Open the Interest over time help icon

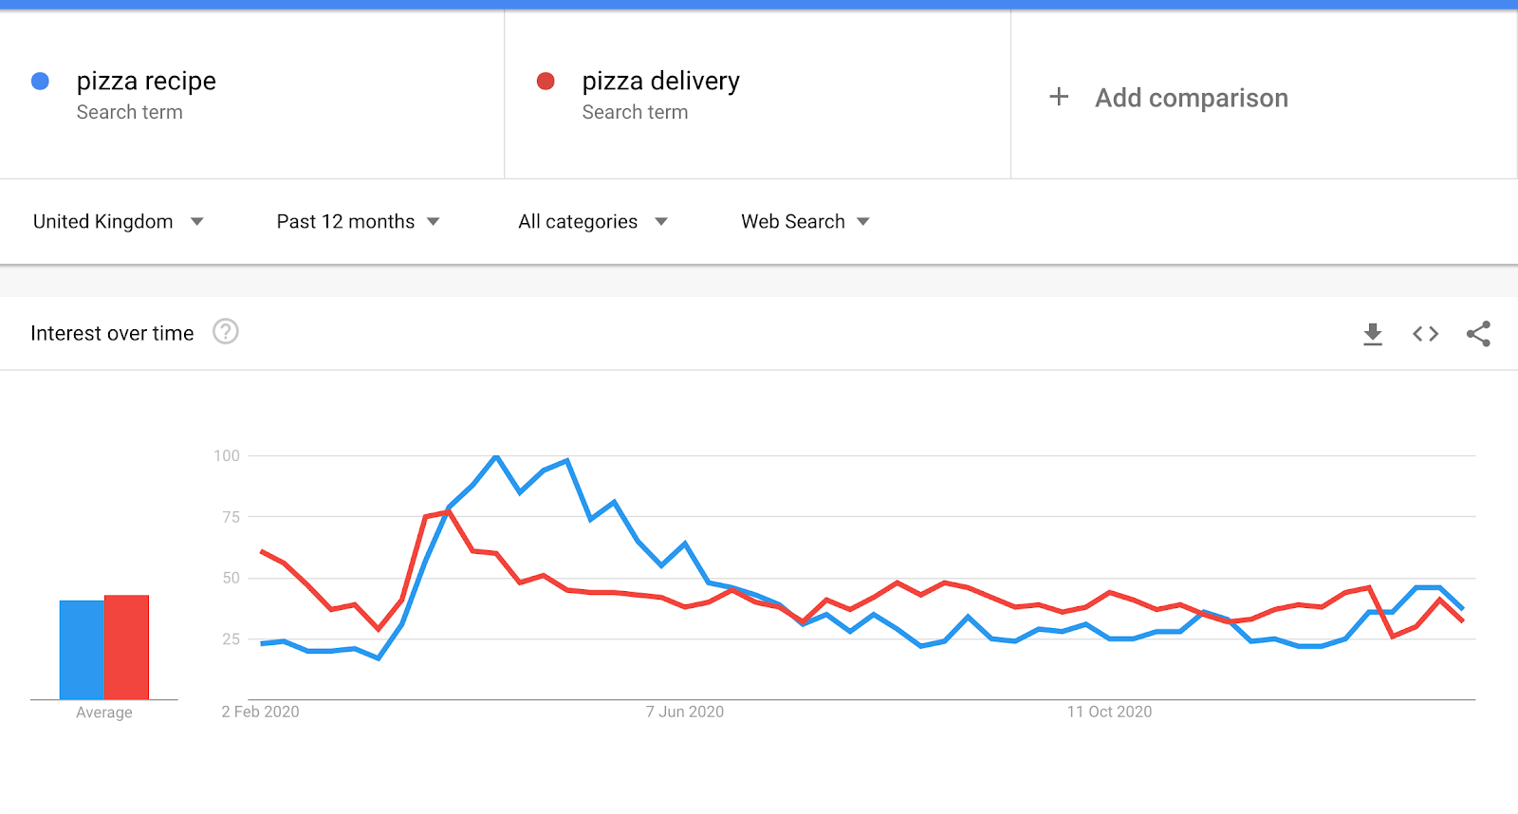(226, 332)
